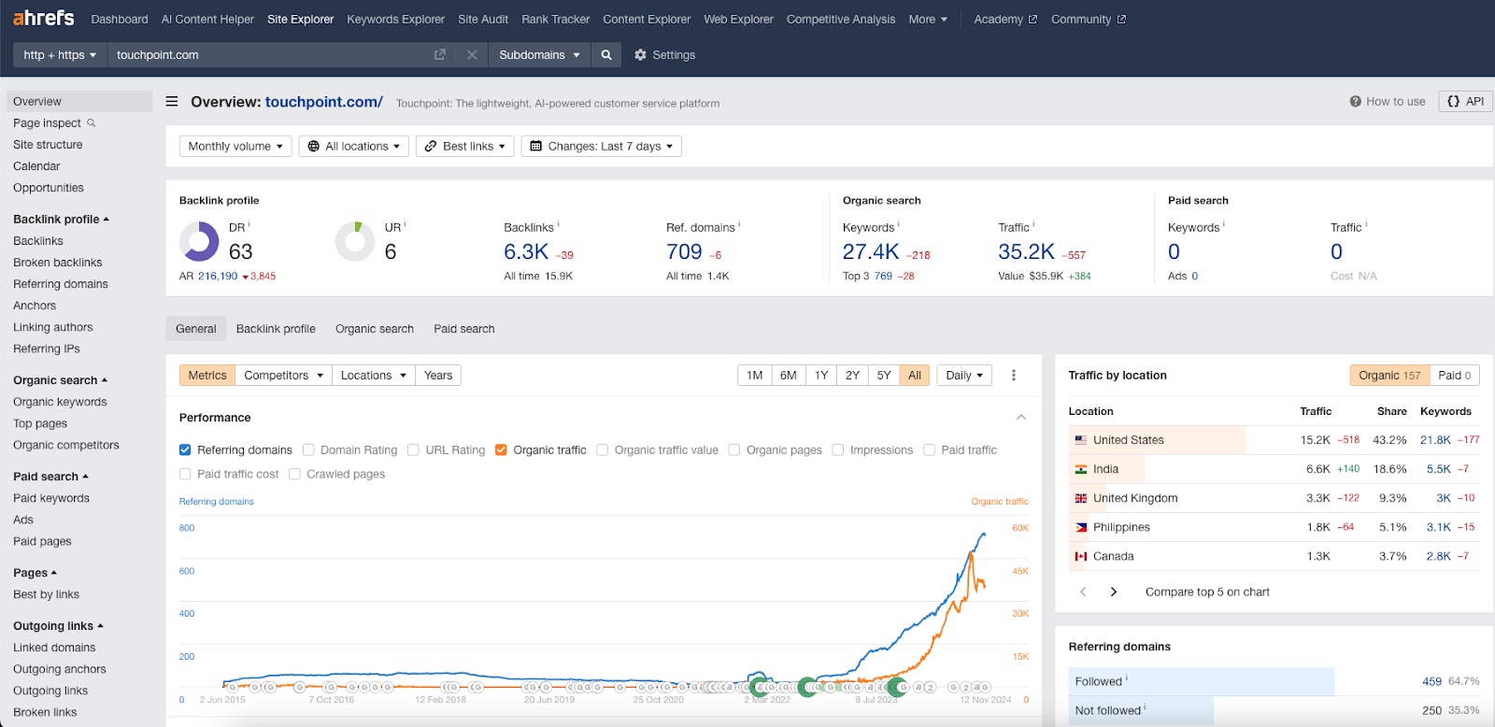The height and width of the screenshot is (727, 1495).
Task: Switch to Organic search tab
Action: coord(375,329)
